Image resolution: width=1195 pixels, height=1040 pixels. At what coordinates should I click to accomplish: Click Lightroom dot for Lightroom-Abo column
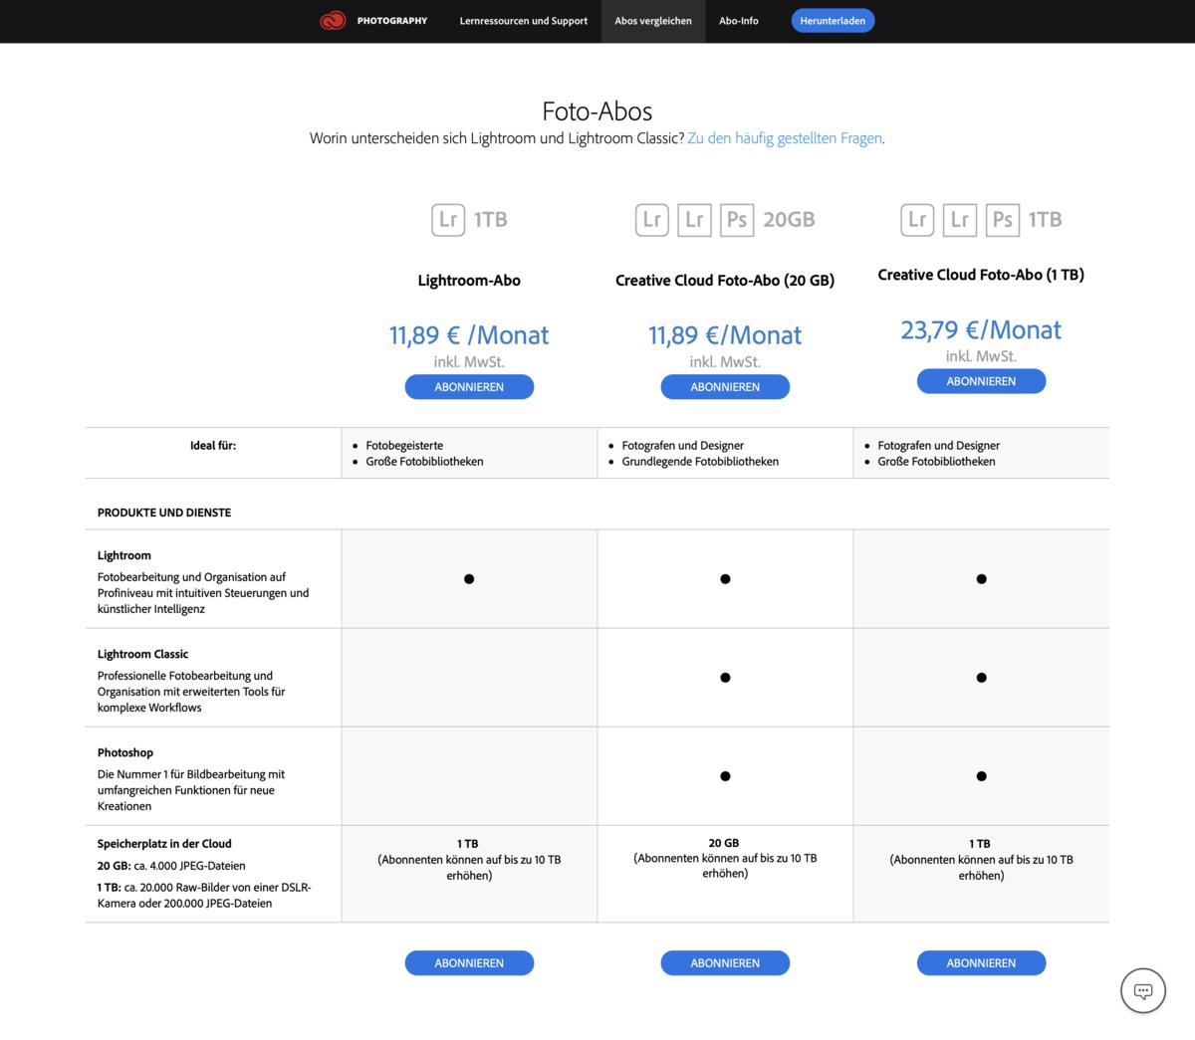click(x=469, y=579)
